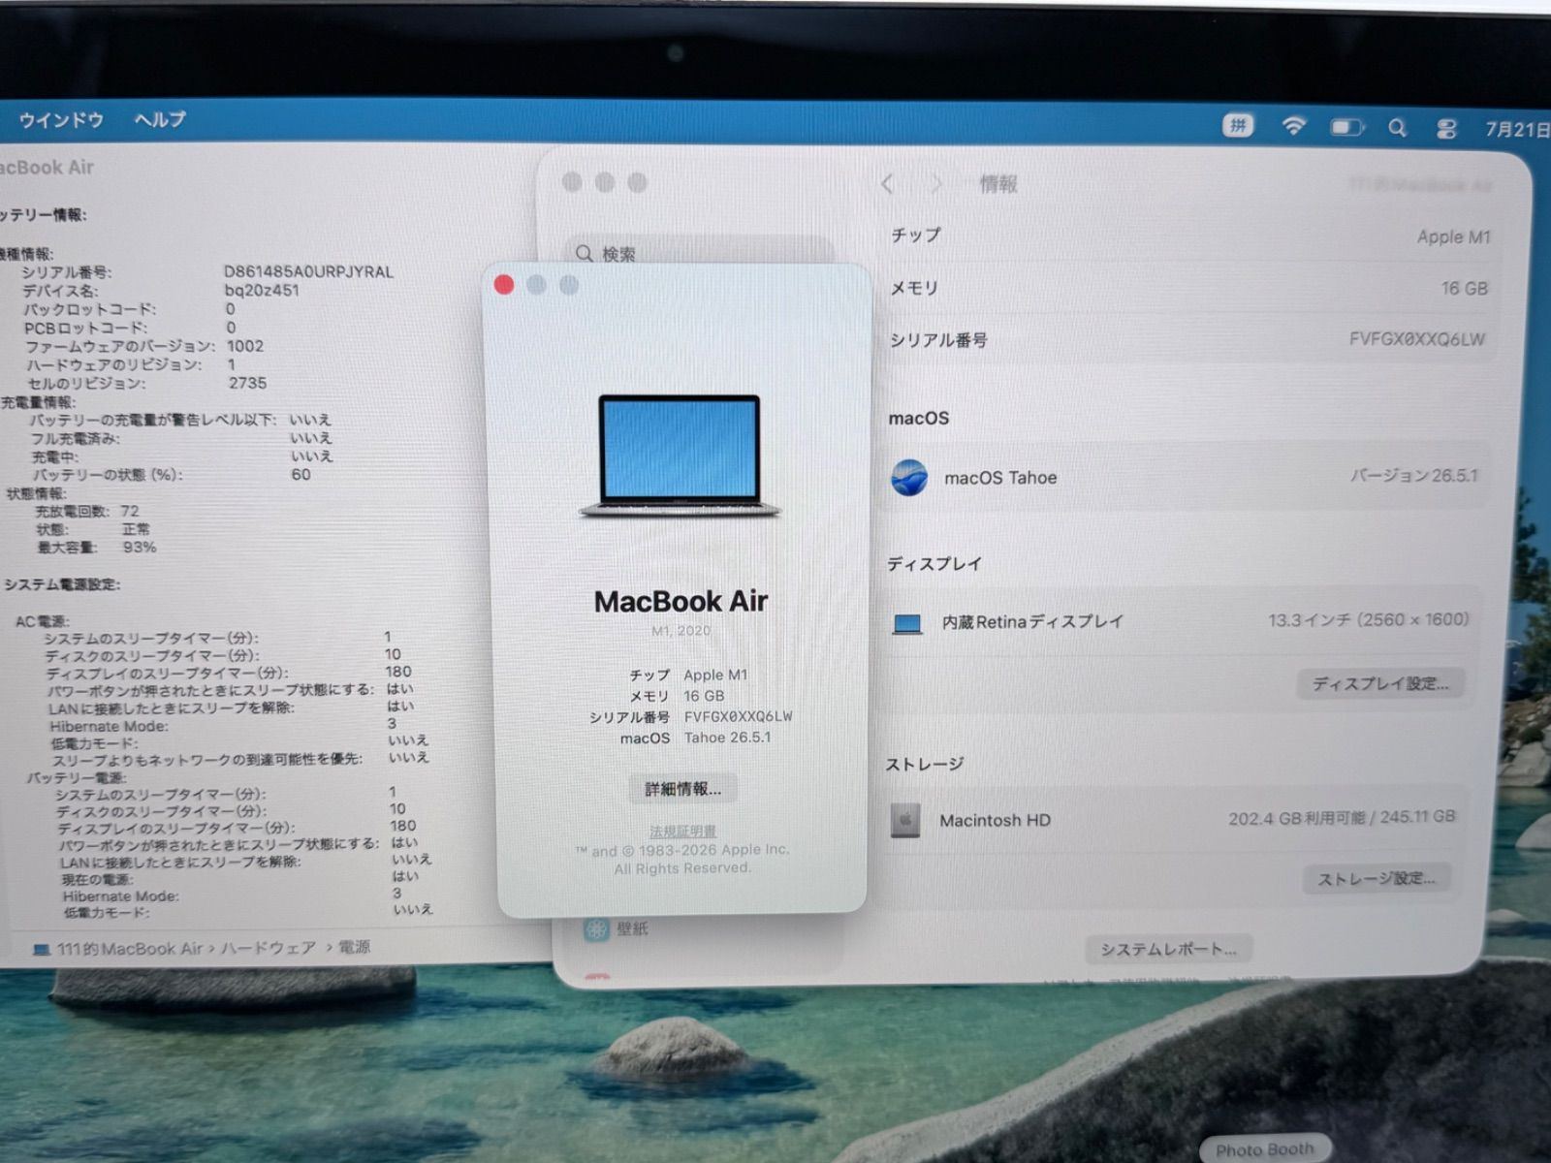Go forward with the settings forward chevron
This screenshot has height=1163, width=1551.
pos(935,184)
